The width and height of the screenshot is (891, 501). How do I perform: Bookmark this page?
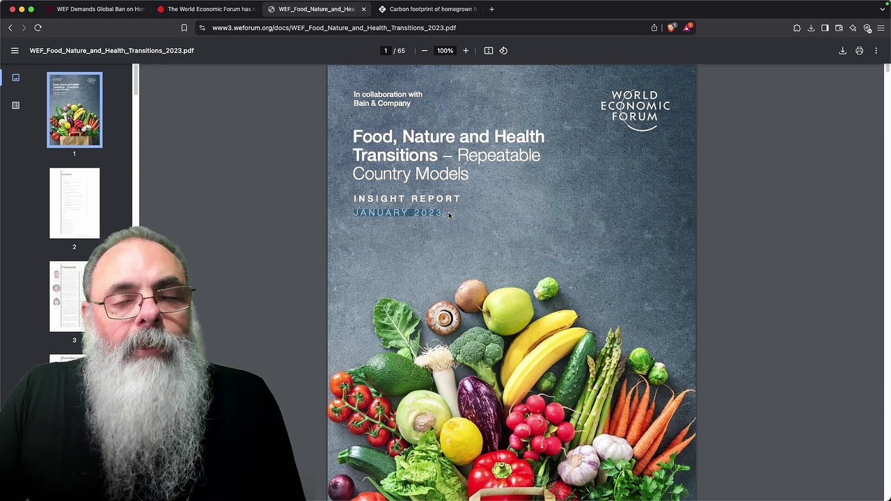[x=184, y=28]
